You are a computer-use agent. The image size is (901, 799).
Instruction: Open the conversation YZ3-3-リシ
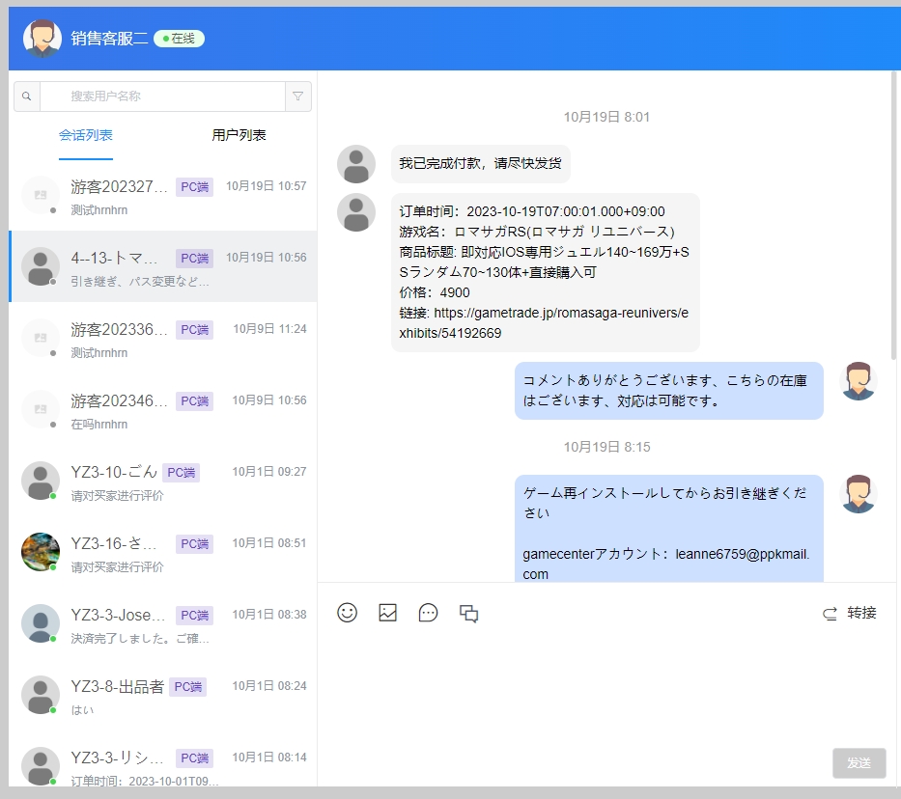[163, 758]
